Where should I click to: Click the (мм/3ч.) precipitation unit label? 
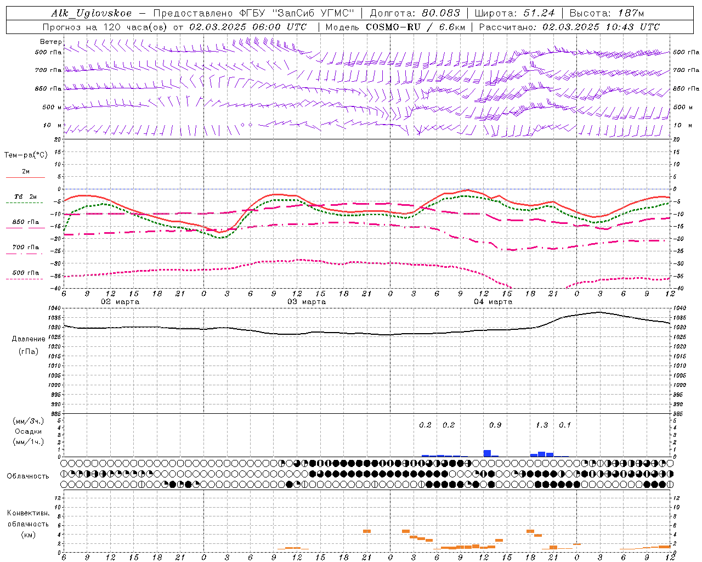coord(28,421)
